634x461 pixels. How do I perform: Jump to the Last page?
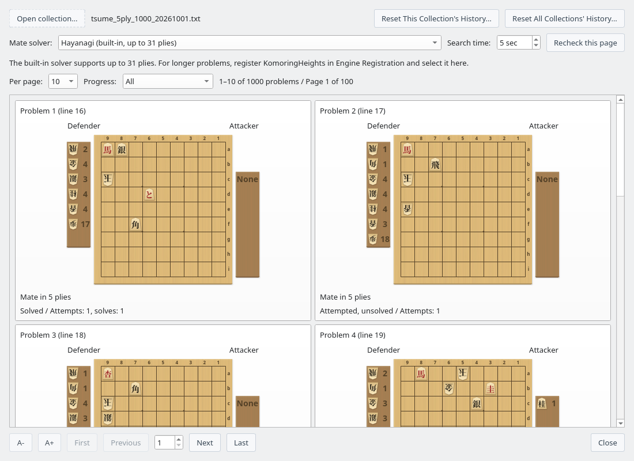click(x=241, y=443)
